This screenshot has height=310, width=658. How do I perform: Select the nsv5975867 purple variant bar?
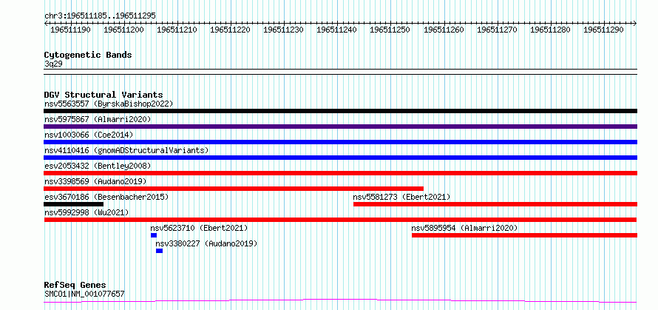tap(340, 127)
